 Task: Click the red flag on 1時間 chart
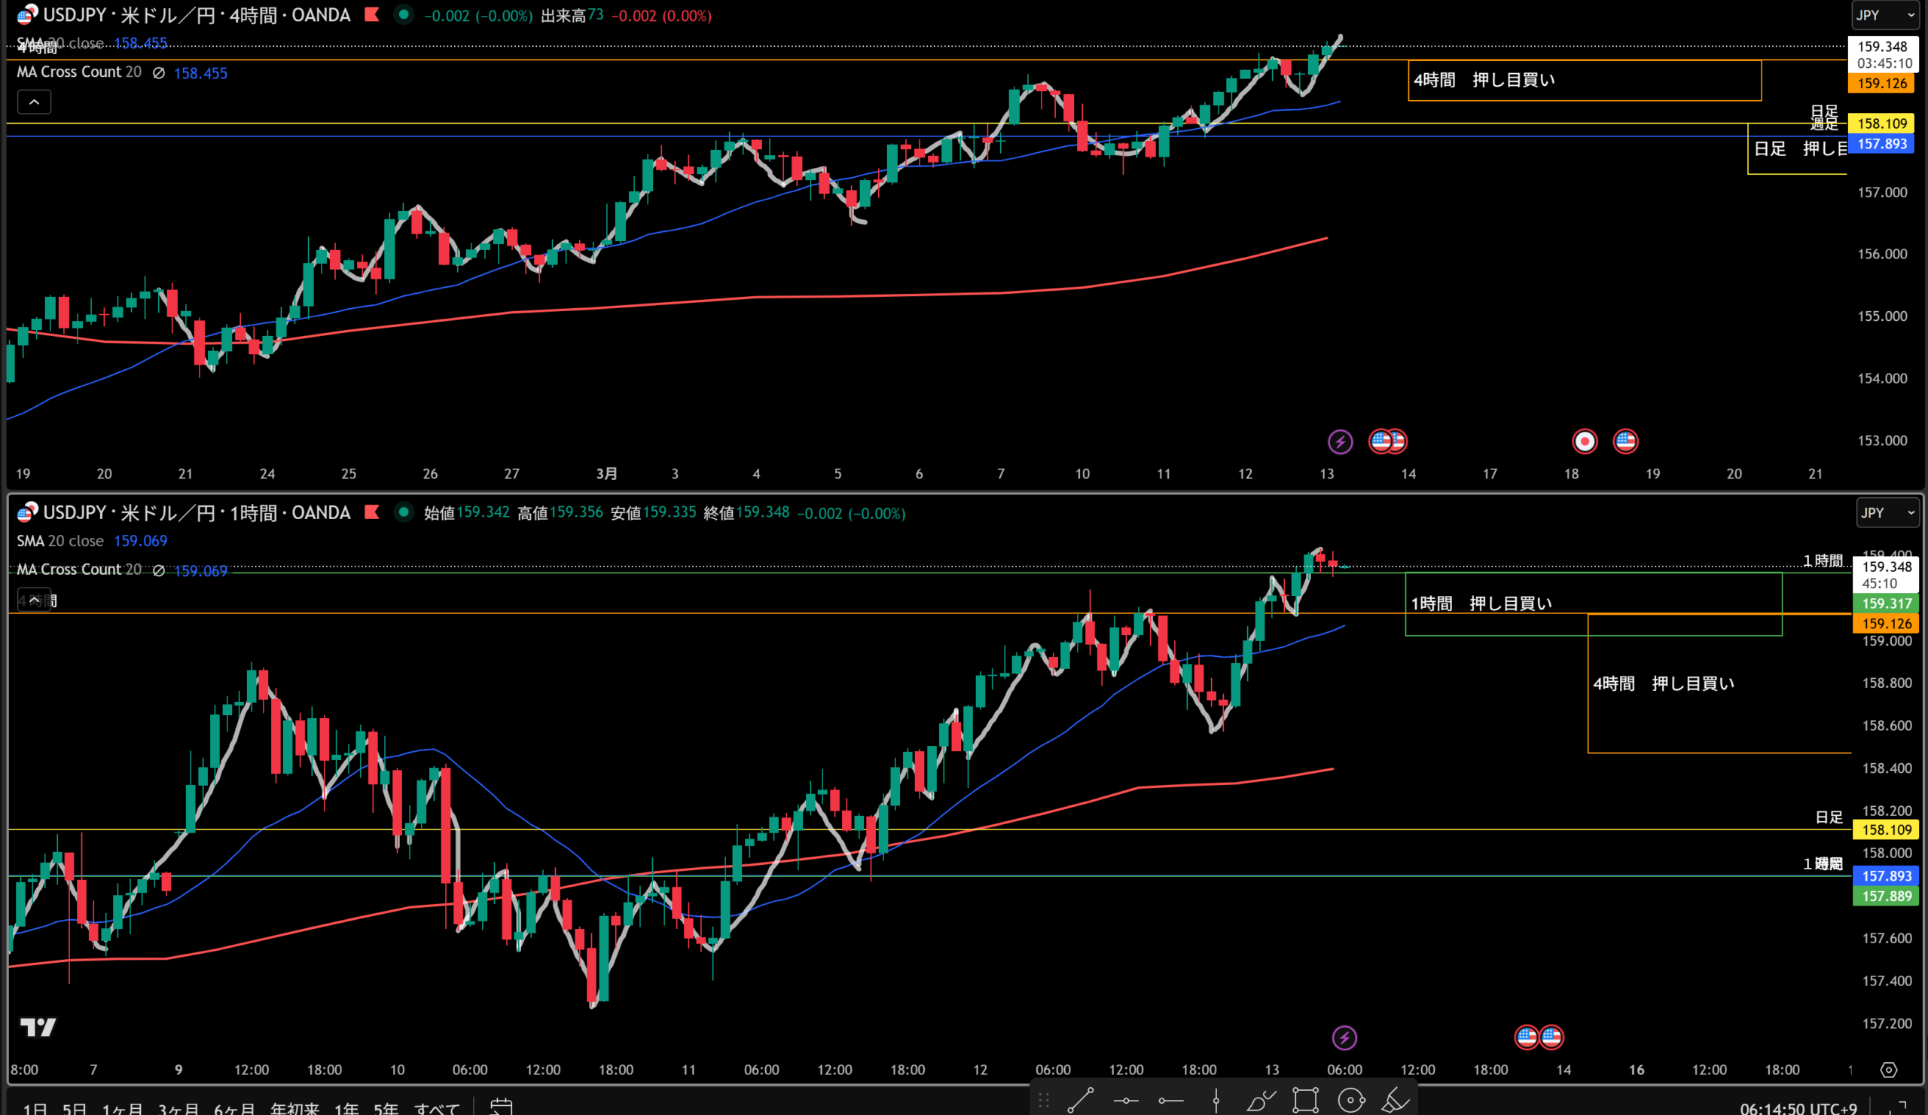[x=372, y=512]
